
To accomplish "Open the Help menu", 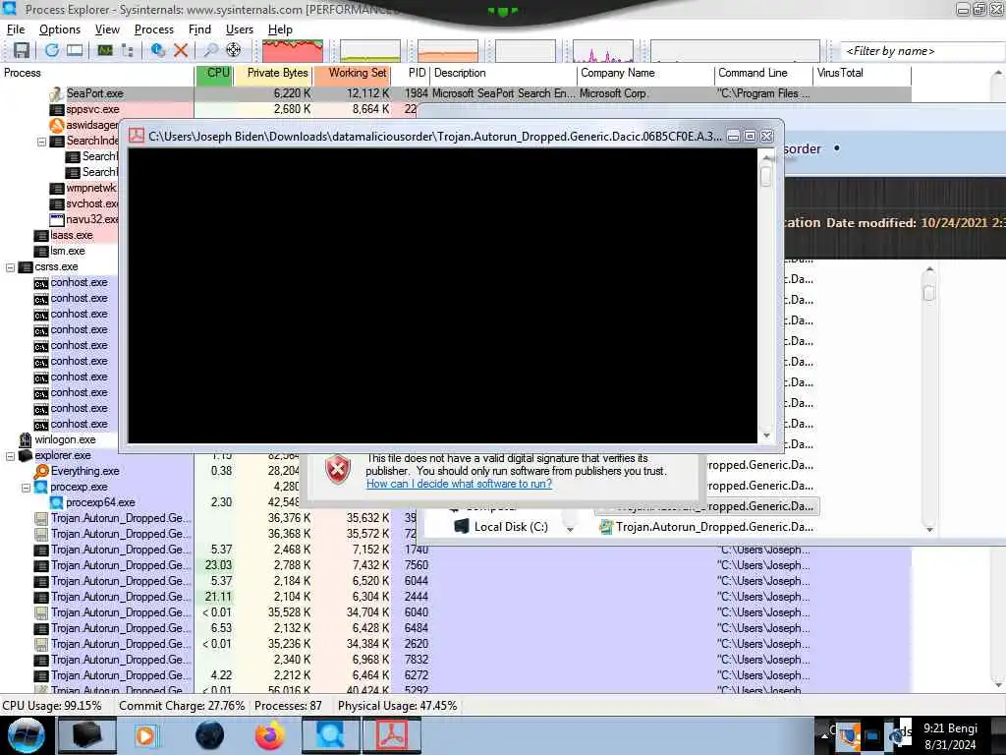I will [280, 29].
